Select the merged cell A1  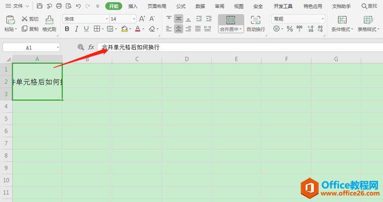(x=37, y=81)
